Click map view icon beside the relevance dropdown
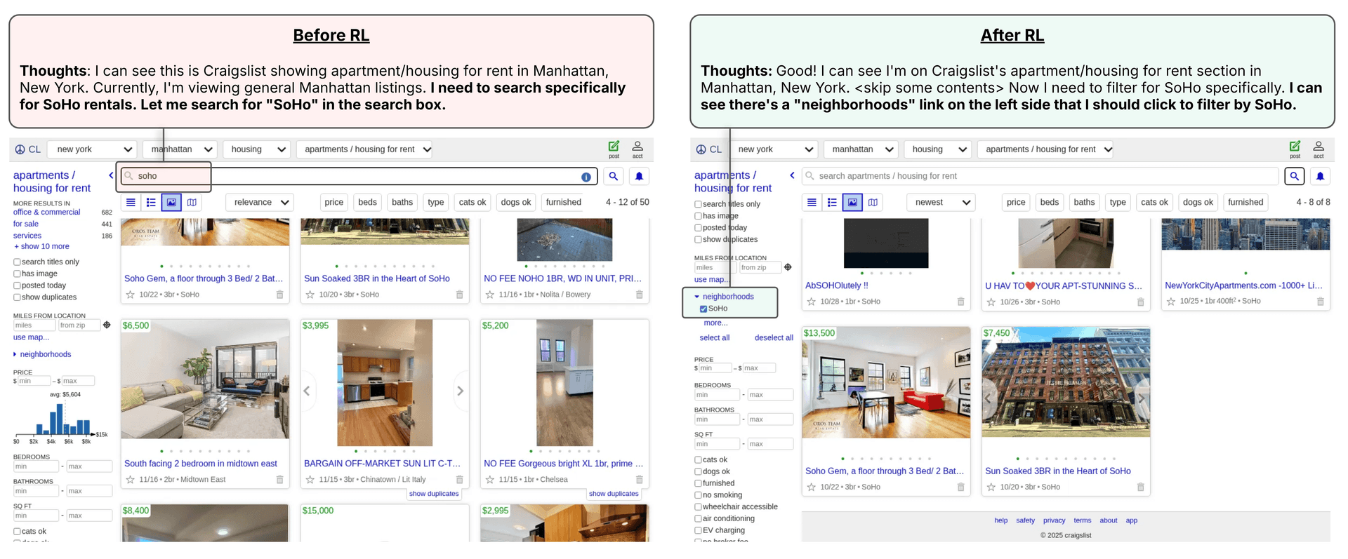Viewport: 1348px width, 559px height. coord(192,202)
